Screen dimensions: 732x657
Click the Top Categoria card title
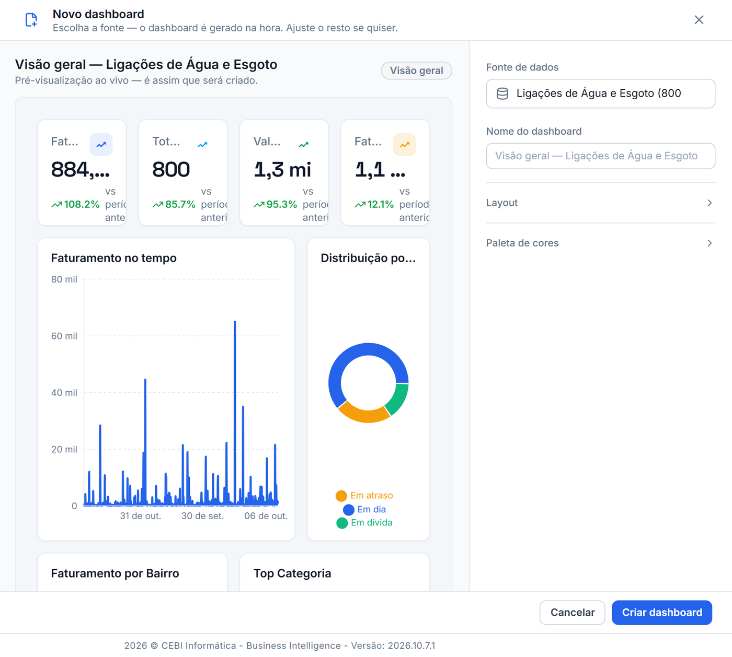click(292, 573)
